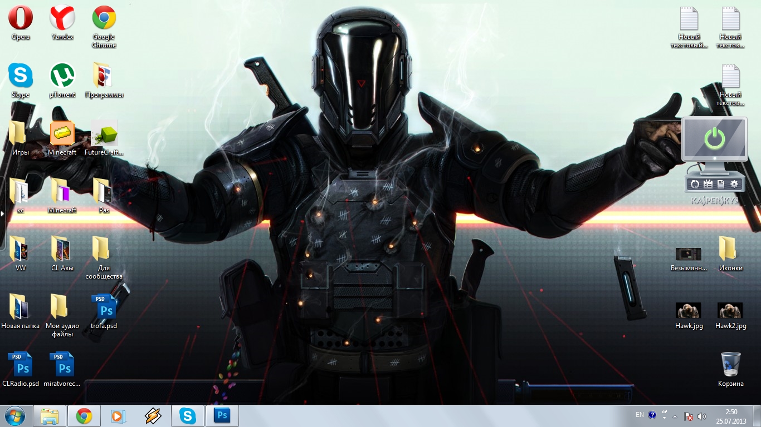Open Kaspersky gadget task schedule icon
Image resolution: width=761 pixels, height=427 pixels.
tap(708, 184)
